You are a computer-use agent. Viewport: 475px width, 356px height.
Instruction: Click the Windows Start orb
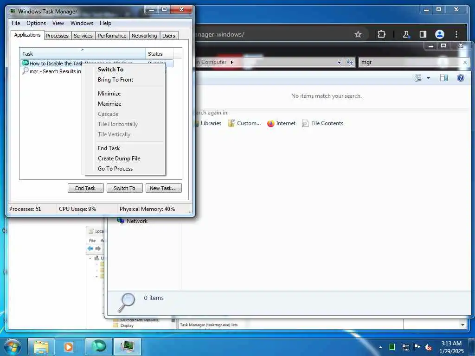tap(12, 347)
